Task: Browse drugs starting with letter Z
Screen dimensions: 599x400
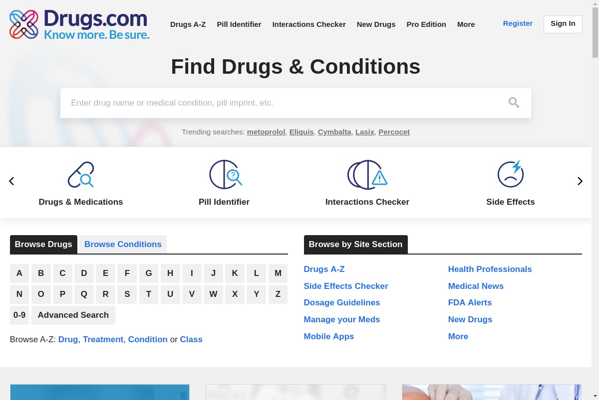Action: (278, 294)
